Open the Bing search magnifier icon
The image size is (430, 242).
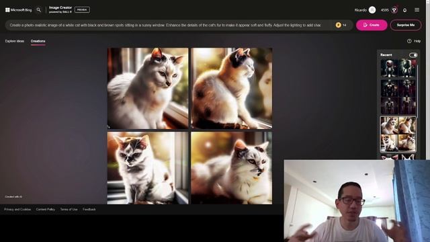tap(39, 10)
